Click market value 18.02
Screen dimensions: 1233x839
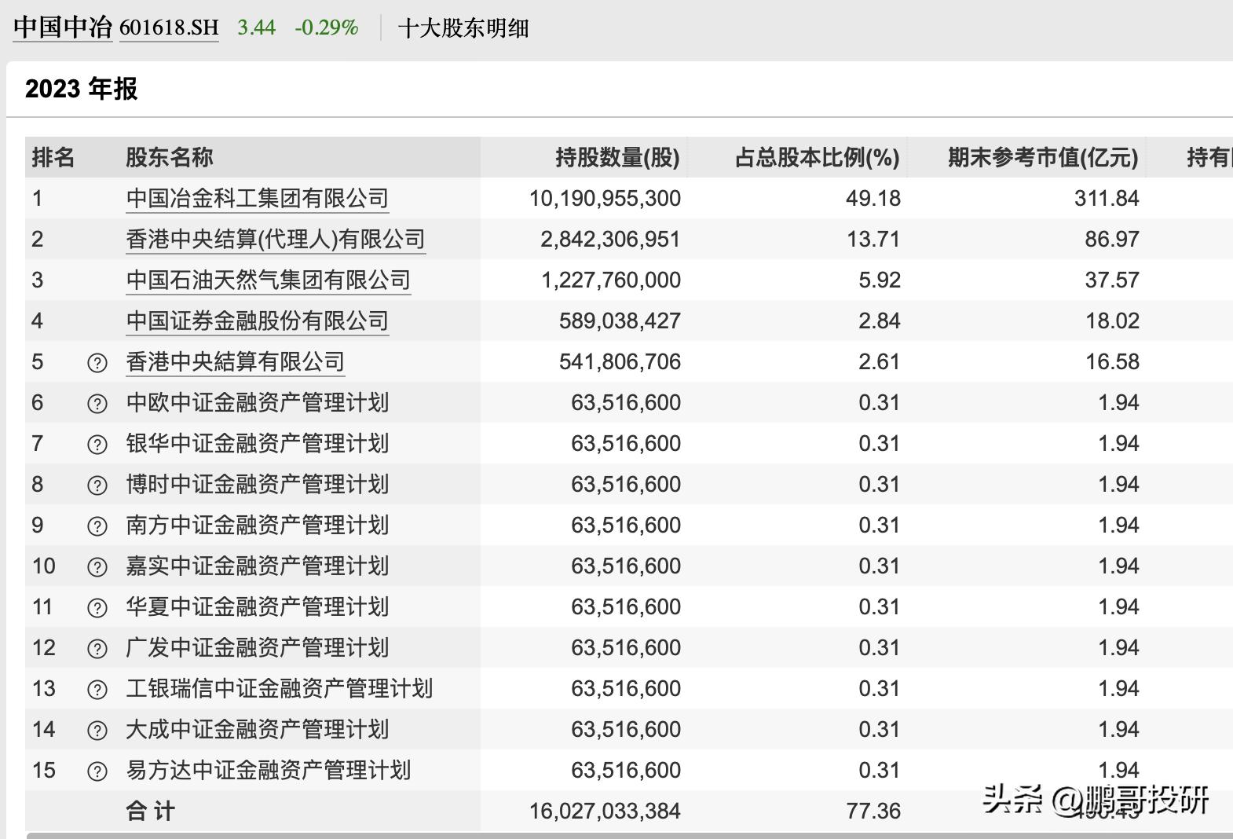click(x=1112, y=321)
